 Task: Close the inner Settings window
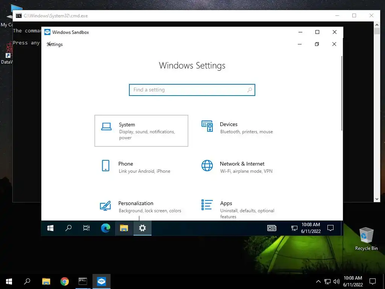tap(334, 44)
